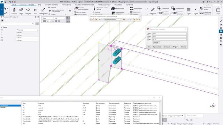
Task: Select the CheckProfile2 row in variables table
Action: coord(91,117)
